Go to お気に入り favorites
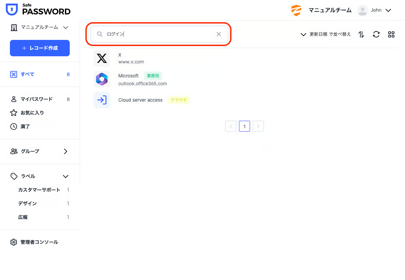405x280 pixels. (x=32, y=113)
